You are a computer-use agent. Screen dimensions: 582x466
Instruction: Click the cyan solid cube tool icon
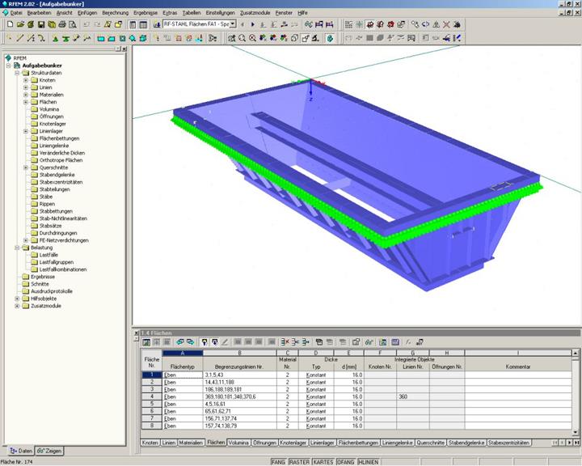(143, 38)
